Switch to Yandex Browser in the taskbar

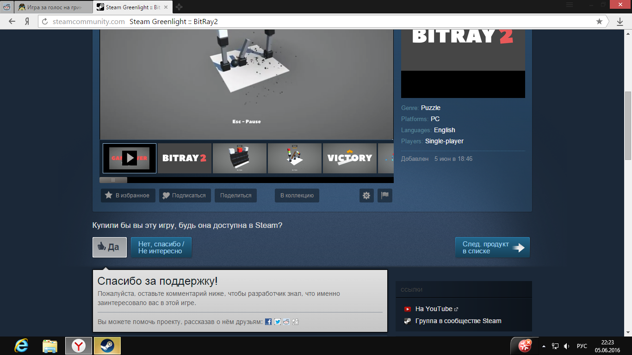point(79,346)
